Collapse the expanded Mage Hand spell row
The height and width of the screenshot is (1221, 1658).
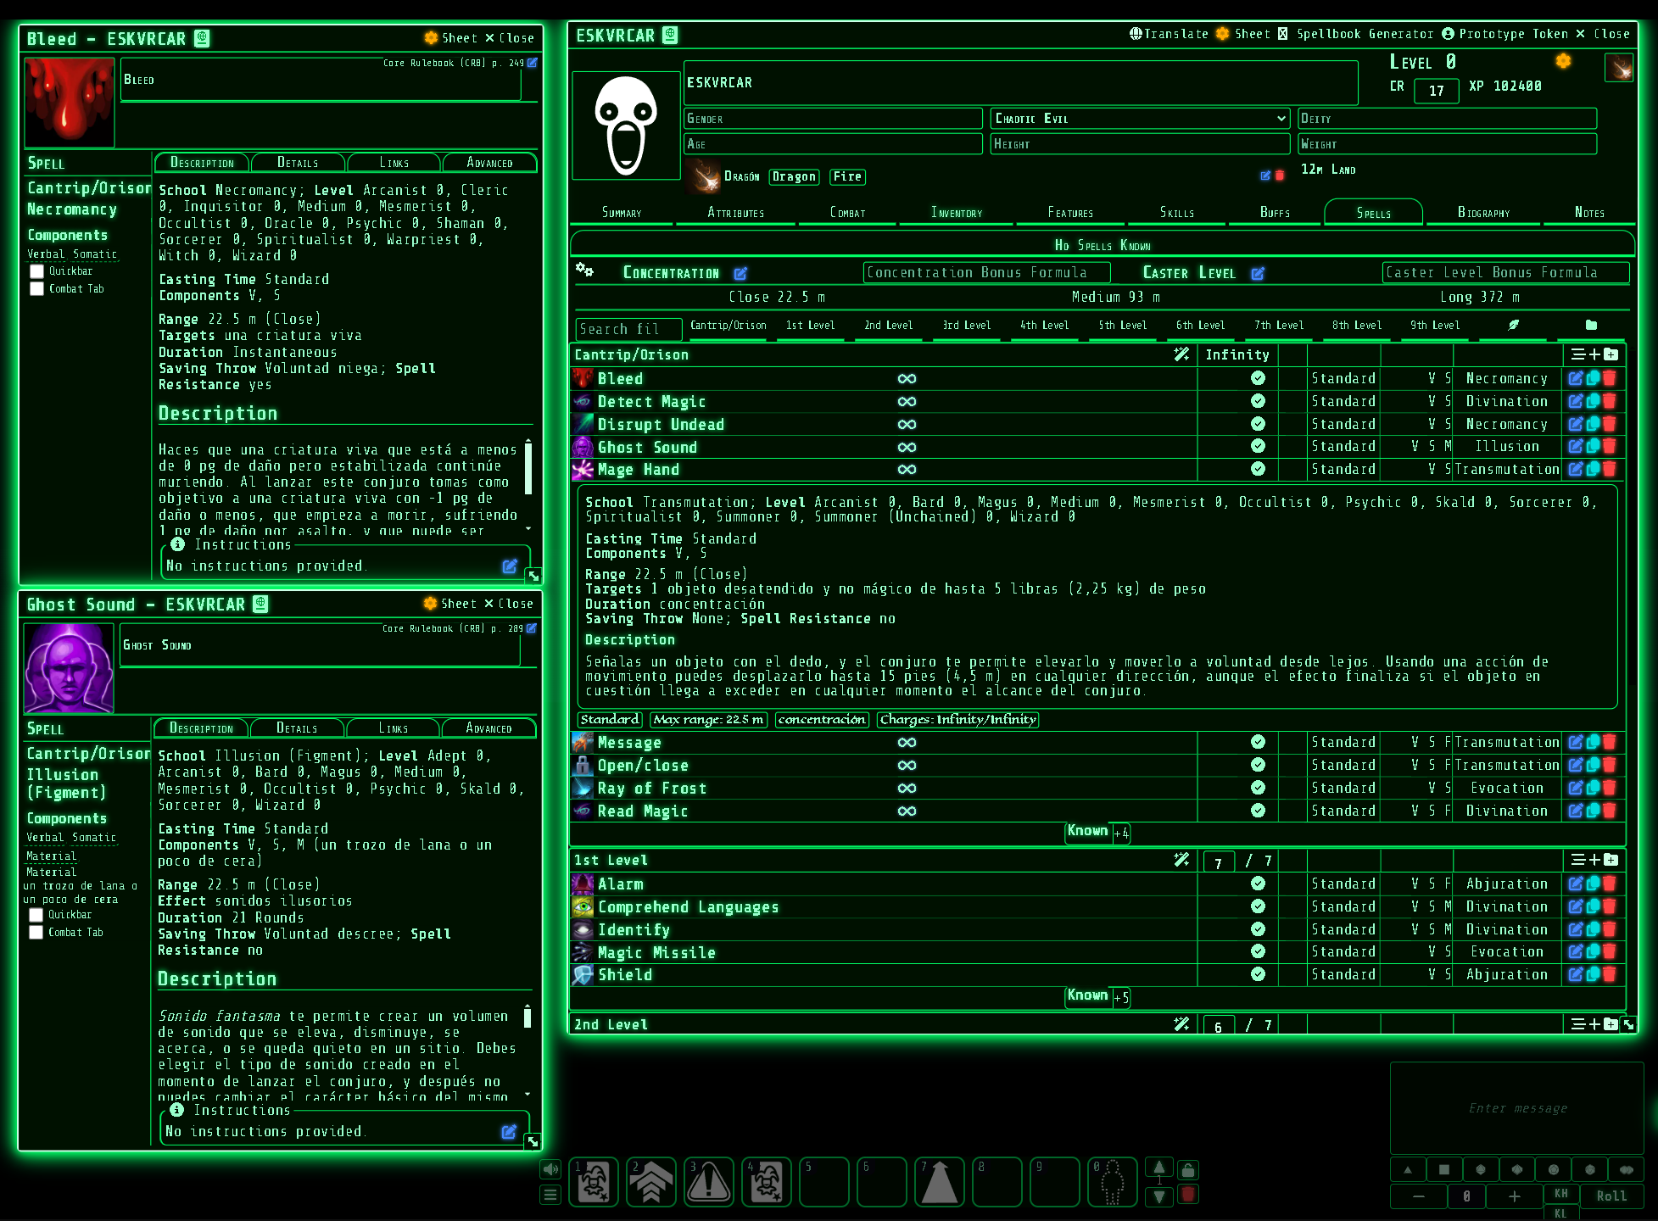pyautogui.click(x=639, y=470)
